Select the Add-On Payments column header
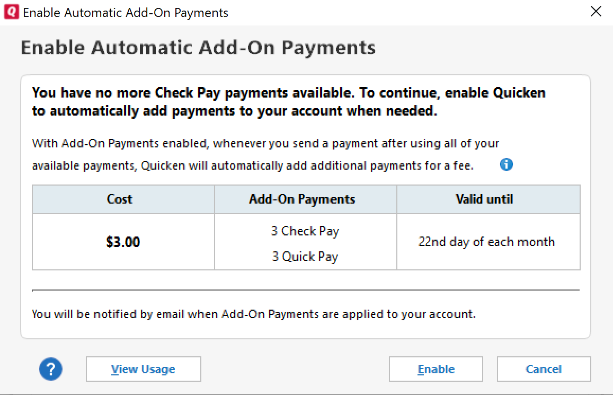This screenshot has height=395, width=613. click(x=306, y=199)
